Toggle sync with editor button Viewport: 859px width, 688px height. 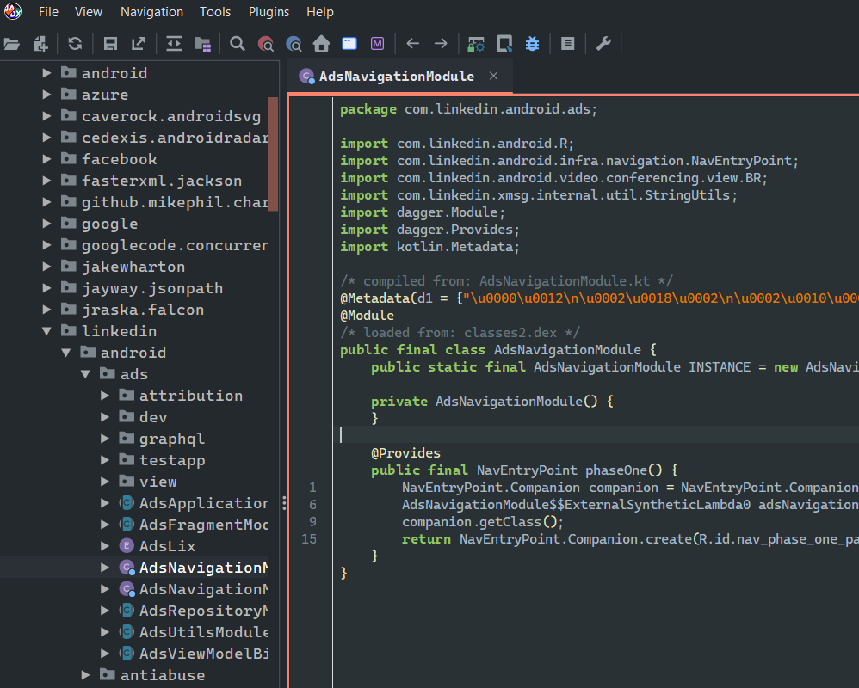click(174, 43)
